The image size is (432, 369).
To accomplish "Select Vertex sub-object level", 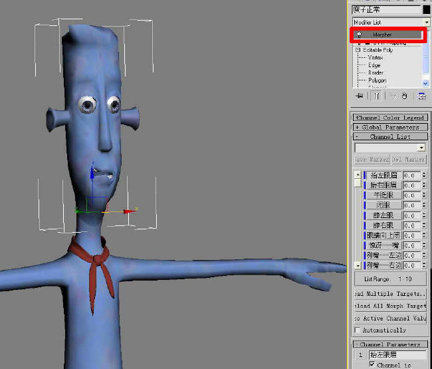I will (x=376, y=58).
